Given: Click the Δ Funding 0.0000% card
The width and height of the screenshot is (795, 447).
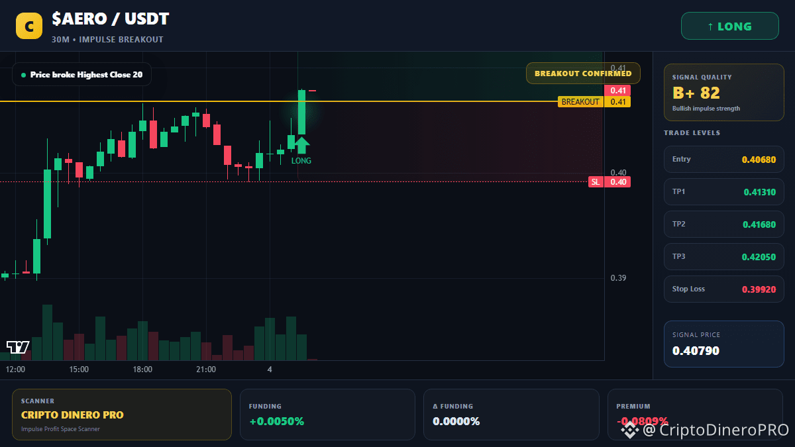Looking at the screenshot, I should [x=511, y=415].
